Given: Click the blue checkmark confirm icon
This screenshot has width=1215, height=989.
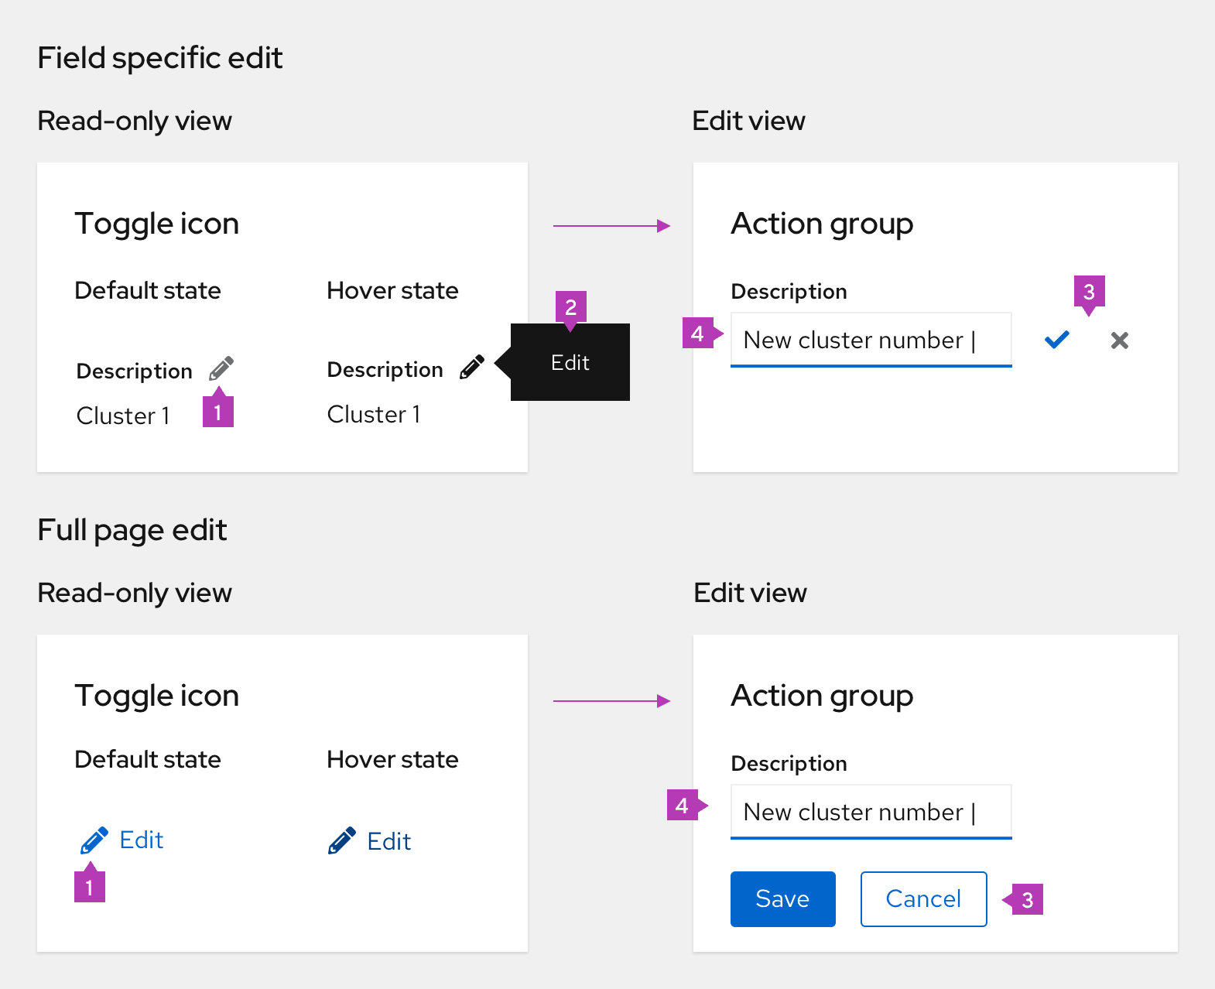Looking at the screenshot, I should 1056,340.
